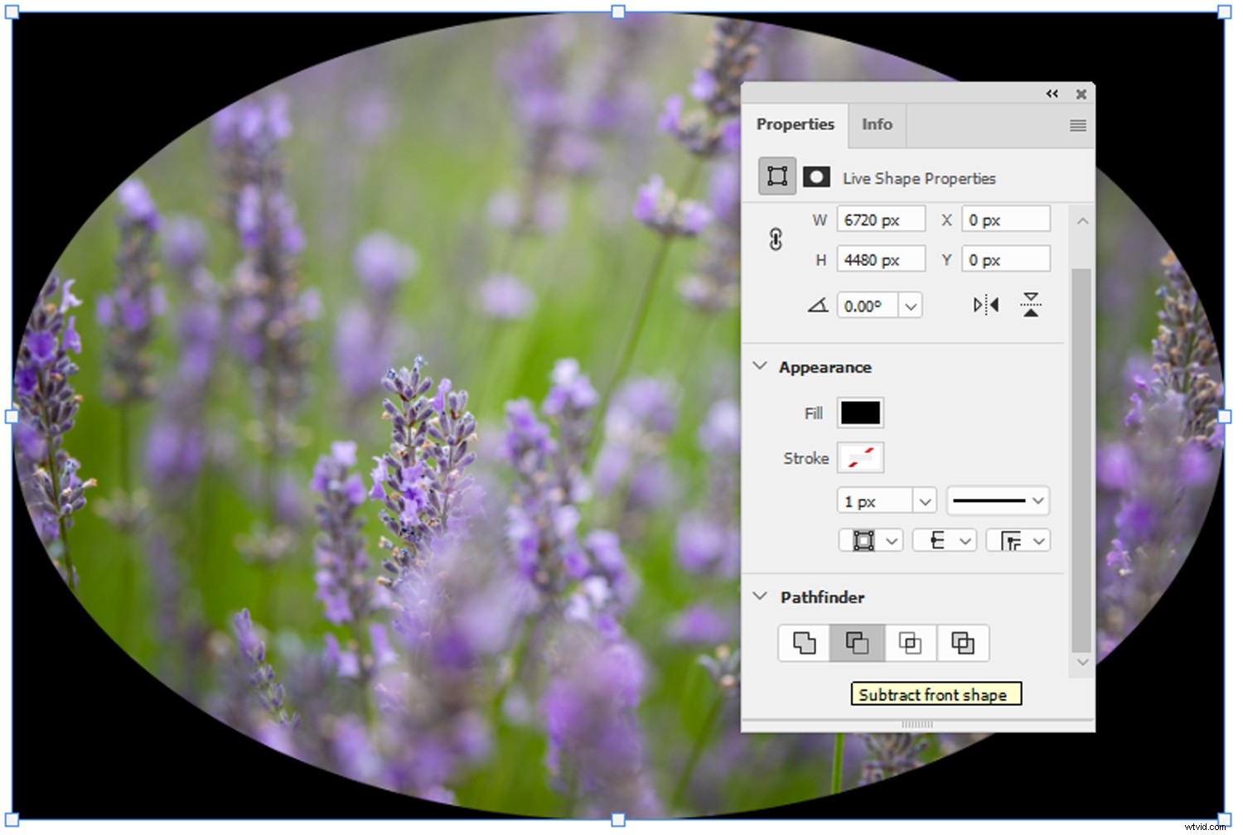Select the Properties tab
The width and height of the screenshot is (1243, 835).
(796, 125)
